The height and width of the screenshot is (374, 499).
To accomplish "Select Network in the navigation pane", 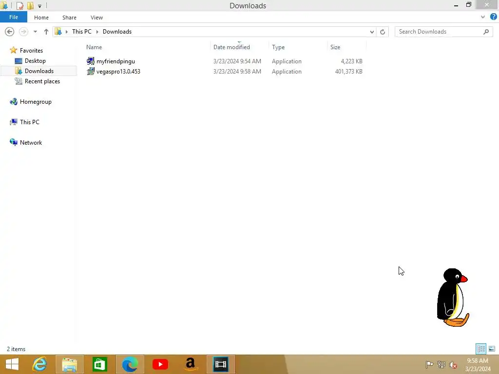I will [x=31, y=143].
